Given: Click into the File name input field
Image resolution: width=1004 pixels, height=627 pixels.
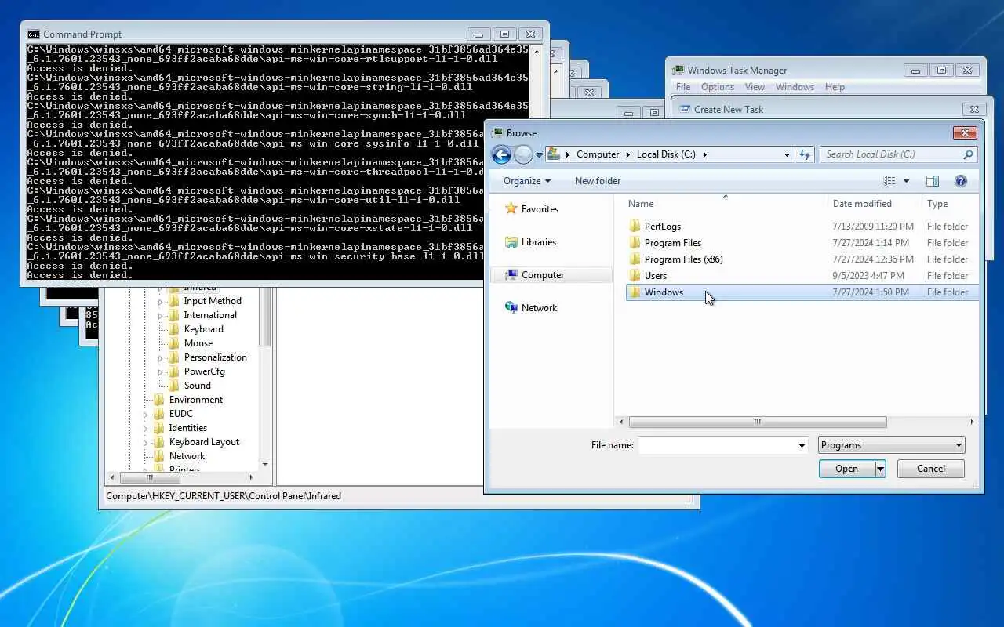Looking at the screenshot, I should (x=717, y=445).
